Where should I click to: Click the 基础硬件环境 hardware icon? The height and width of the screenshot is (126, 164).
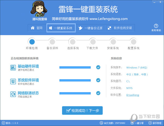pyautogui.click(x=13, y=68)
